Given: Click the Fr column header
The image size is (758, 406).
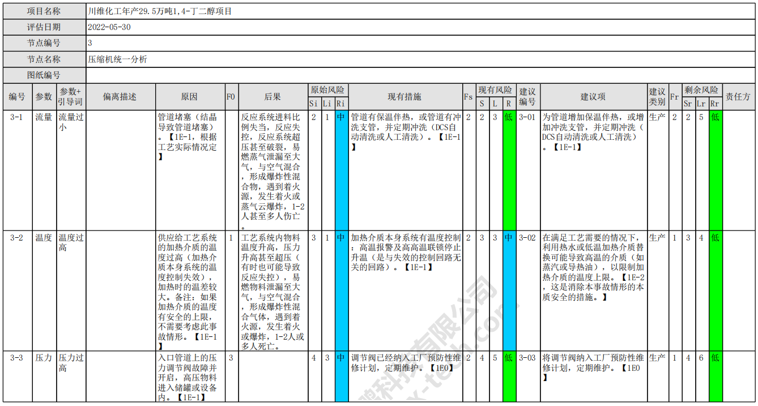Looking at the screenshot, I should click(674, 97).
